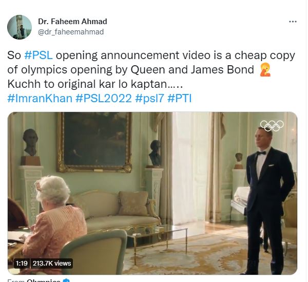The image size is (308, 282).
Task: Click the 213.7K views counter
Action: [x=52, y=264]
